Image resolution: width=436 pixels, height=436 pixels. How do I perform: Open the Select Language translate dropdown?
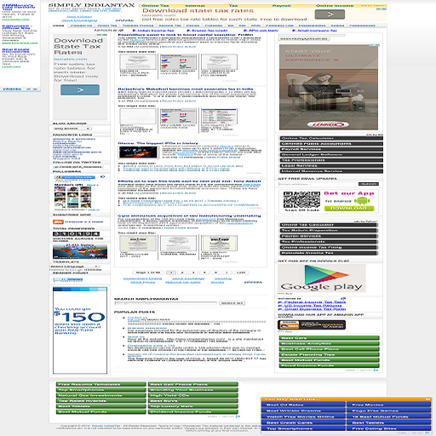tap(74, 267)
